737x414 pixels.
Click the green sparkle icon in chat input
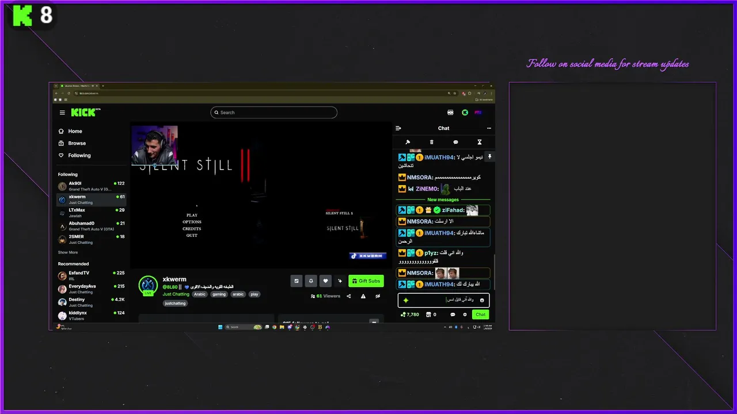click(x=406, y=300)
